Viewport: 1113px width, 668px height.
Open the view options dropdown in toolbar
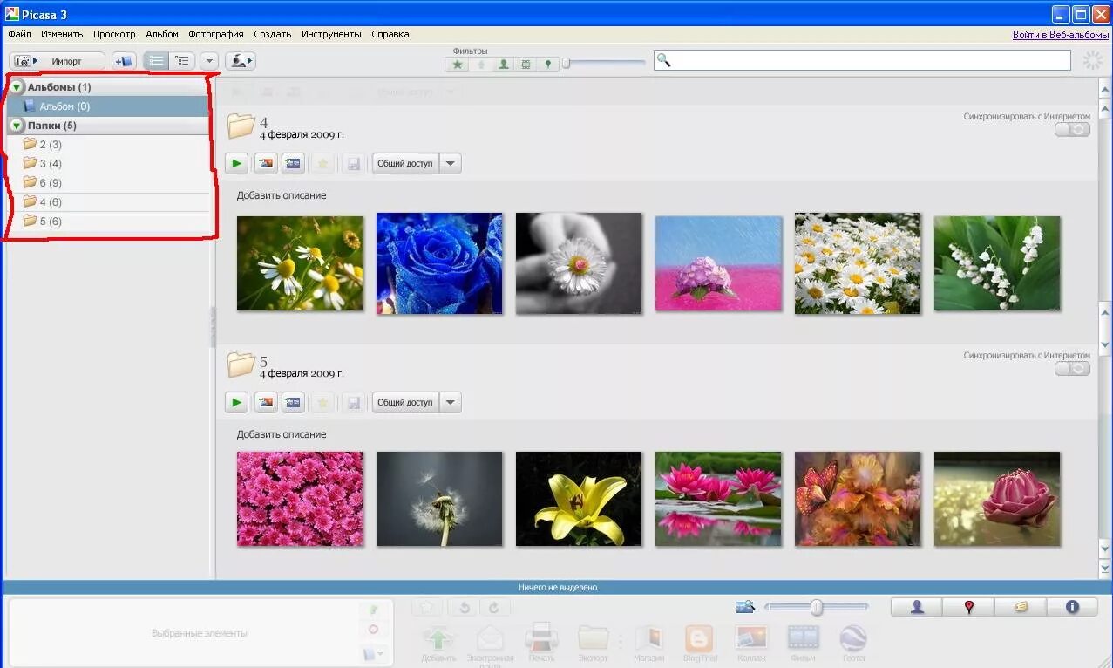pyautogui.click(x=209, y=61)
